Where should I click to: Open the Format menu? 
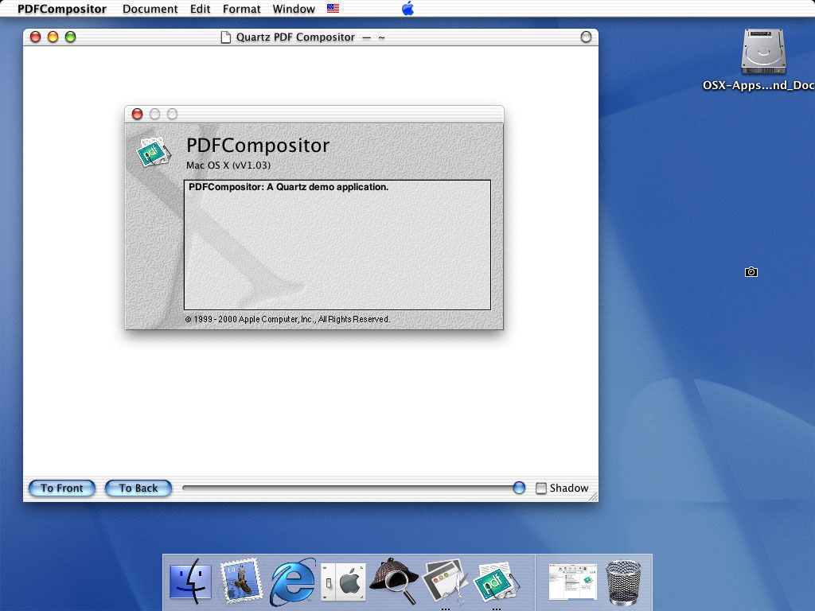coord(242,9)
